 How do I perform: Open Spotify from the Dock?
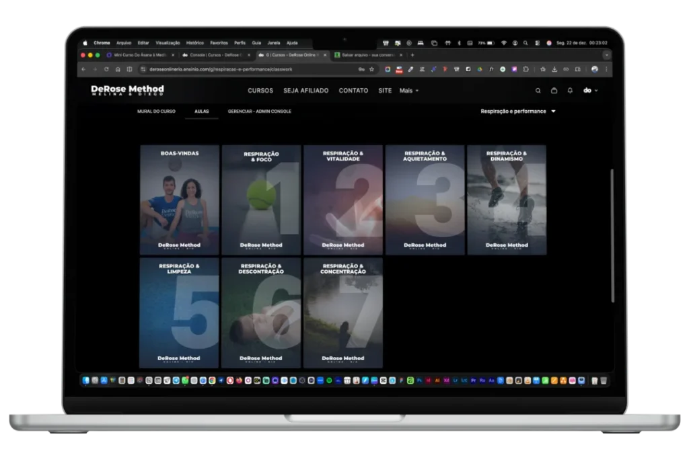329,380
